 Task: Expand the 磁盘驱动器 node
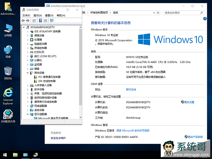[28, 44]
